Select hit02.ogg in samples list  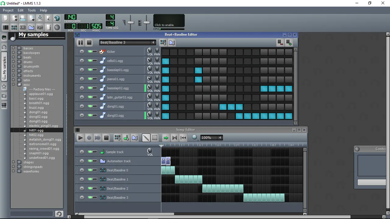36,135
